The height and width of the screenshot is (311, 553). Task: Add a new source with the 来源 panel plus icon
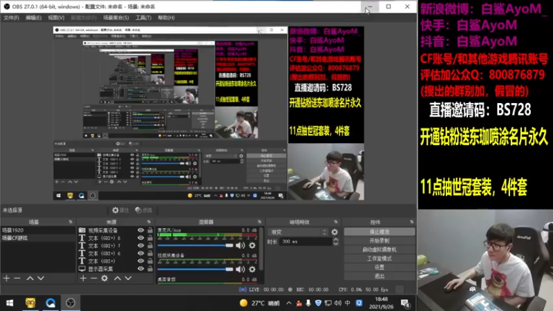(x=83, y=279)
